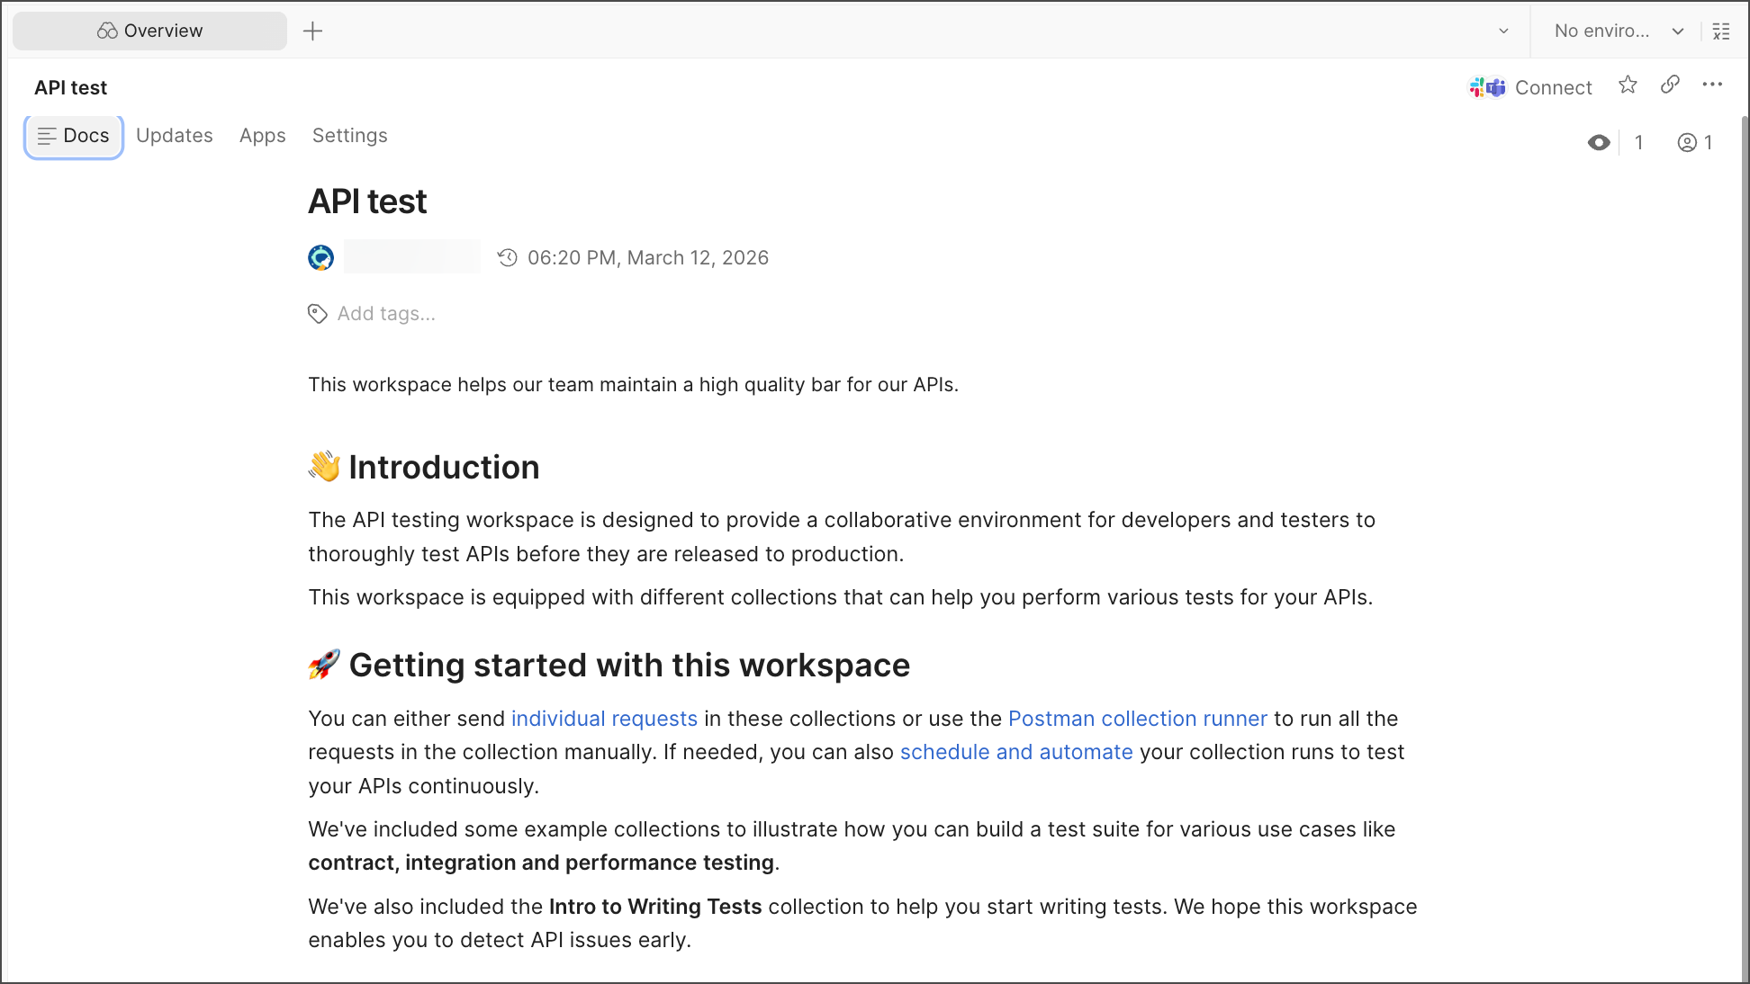Toggle watch workspace eye icon
Screen dimensions: 1750x984
(1599, 143)
